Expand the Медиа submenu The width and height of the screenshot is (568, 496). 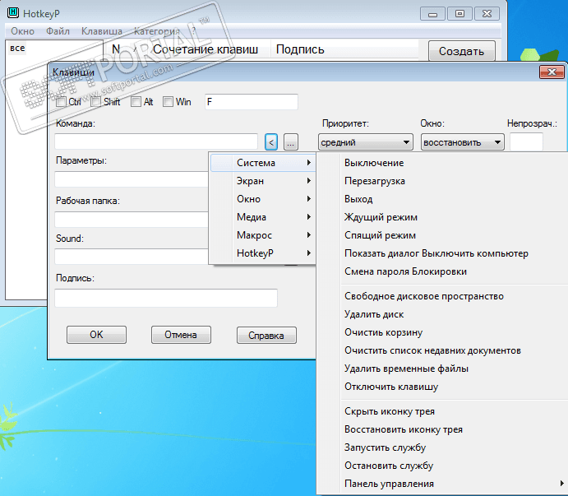[263, 217]
